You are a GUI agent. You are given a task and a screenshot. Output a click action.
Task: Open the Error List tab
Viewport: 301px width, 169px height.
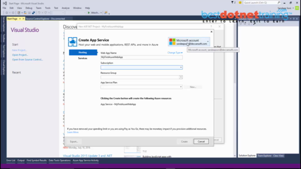pos(11,161)
